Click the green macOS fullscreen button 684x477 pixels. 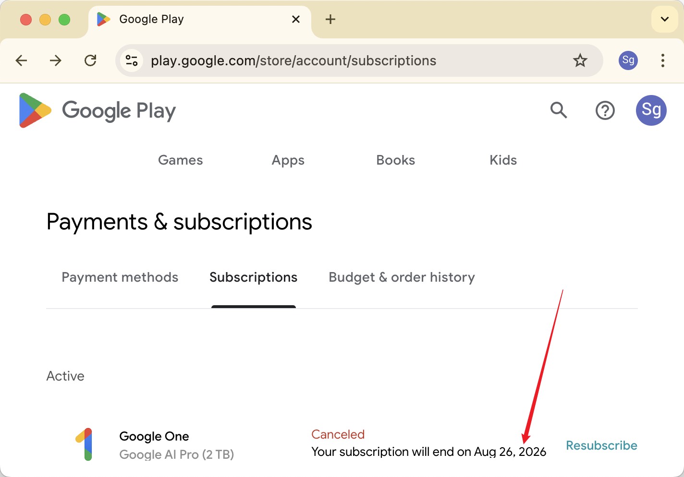coord(64,20)
